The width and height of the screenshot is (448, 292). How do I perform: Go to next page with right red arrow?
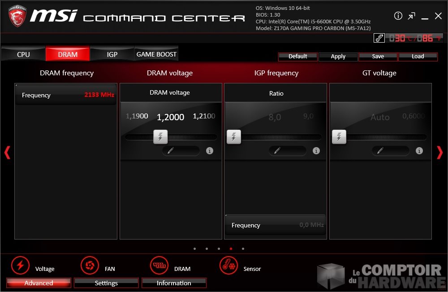(x=440, y=153)
